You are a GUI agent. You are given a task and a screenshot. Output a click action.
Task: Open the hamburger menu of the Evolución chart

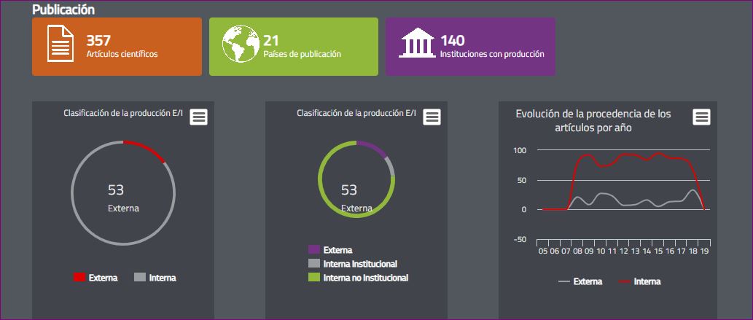pos(702,117)
